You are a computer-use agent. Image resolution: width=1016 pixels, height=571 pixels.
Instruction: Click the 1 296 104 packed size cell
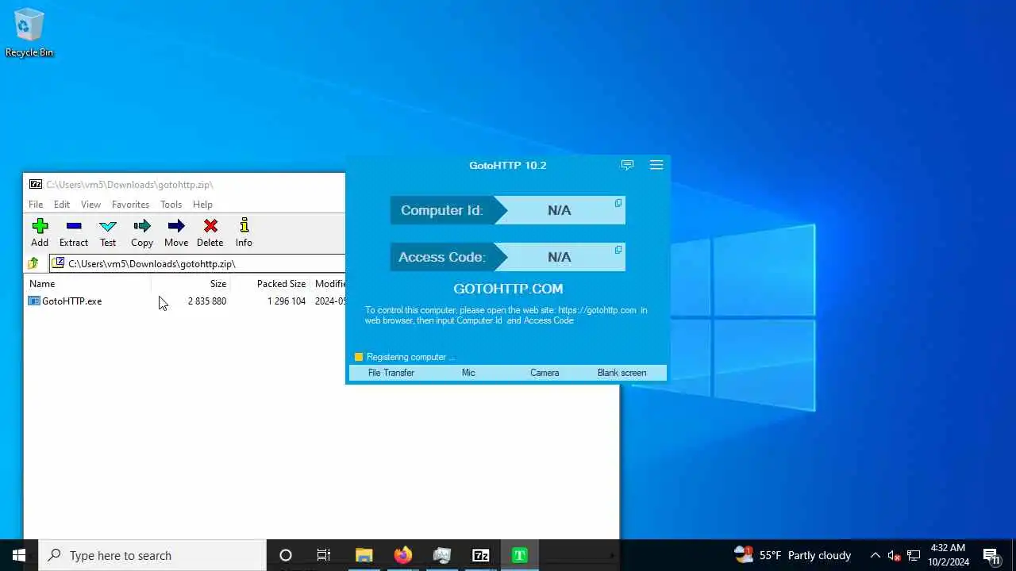point(287,301)
